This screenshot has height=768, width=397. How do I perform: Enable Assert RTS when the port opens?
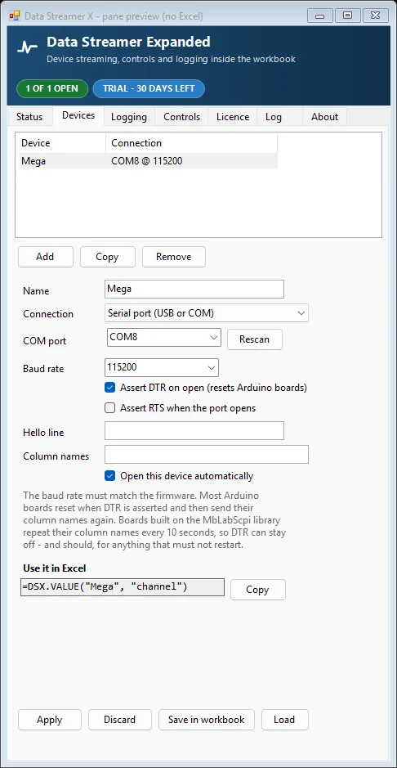pos(110,407)
